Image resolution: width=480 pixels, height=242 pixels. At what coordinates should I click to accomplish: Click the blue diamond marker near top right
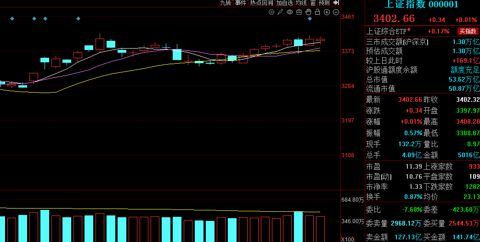pyautogui.click(x=310, y=19)
